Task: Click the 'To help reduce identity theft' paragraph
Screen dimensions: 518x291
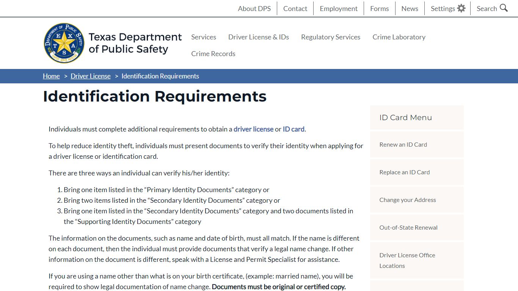Action: pos(206,151)
